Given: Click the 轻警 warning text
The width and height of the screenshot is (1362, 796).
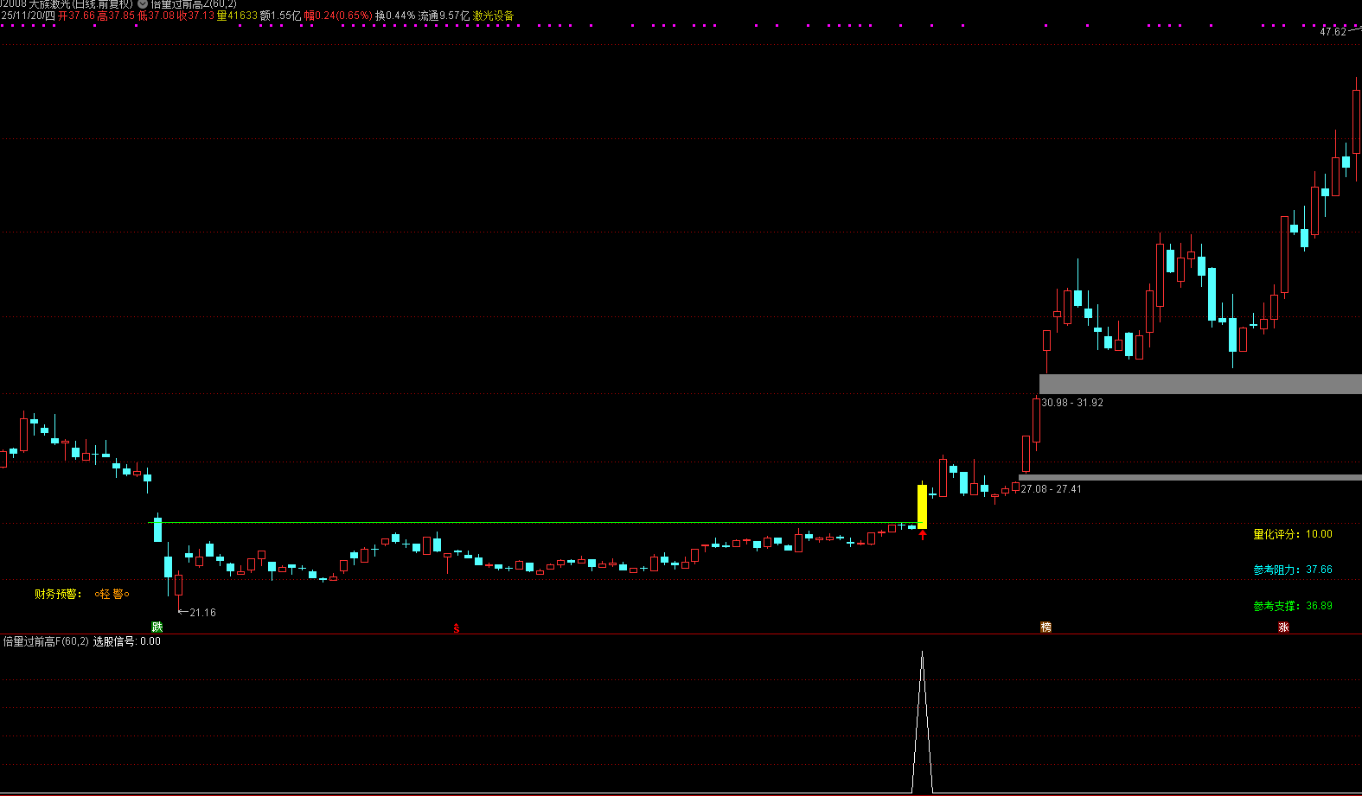Looking at the screenshot, I should (x=112, y=594).
